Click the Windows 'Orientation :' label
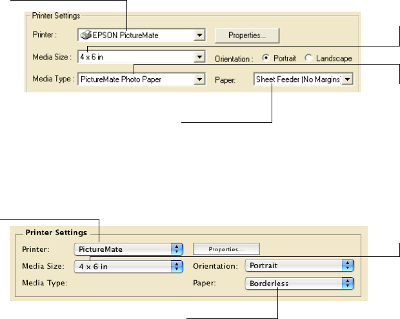The height and width of the screenshot is (319, 400). [234, 59]
